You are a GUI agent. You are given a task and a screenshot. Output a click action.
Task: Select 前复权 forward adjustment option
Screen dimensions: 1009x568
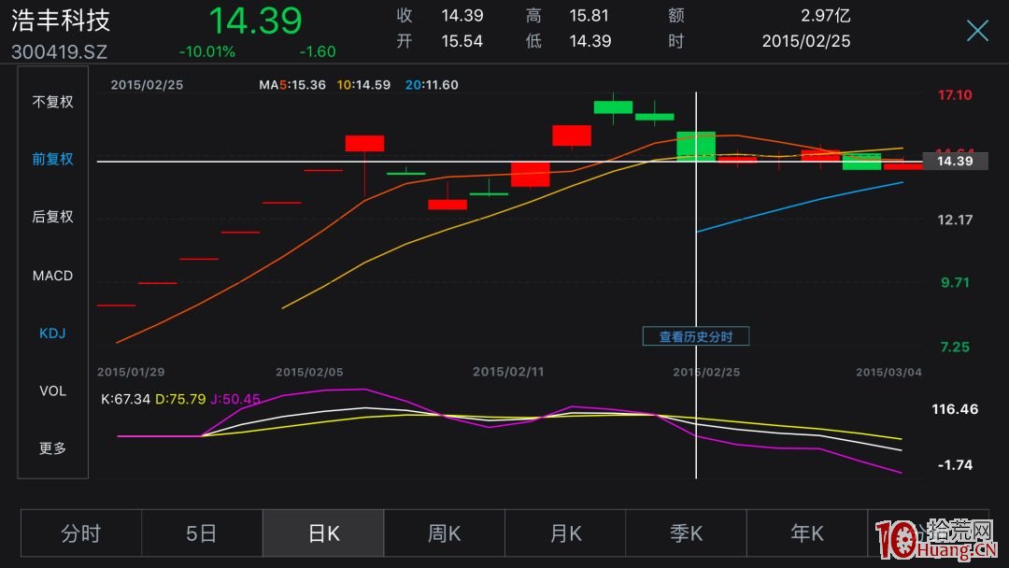pos(52,159)
